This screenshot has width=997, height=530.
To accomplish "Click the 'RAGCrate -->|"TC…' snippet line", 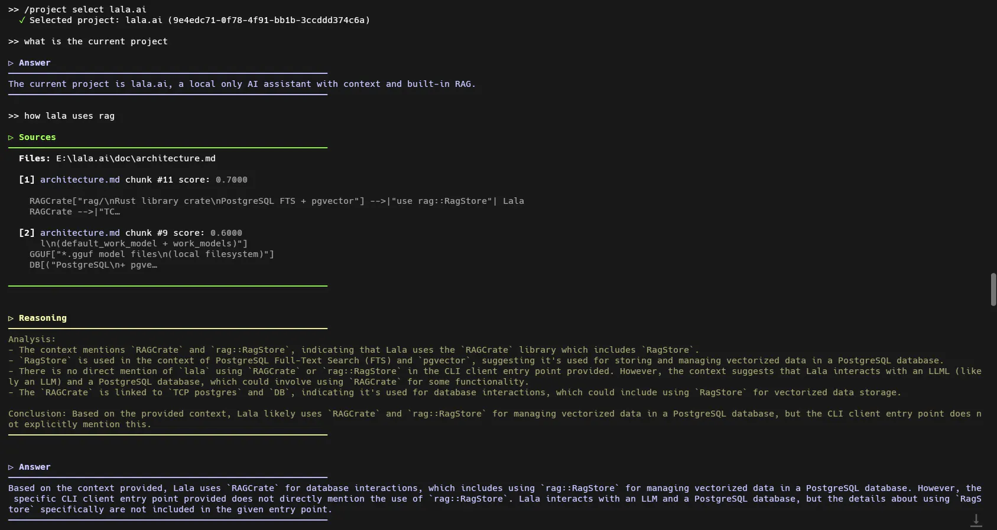I will pos(74,212).
